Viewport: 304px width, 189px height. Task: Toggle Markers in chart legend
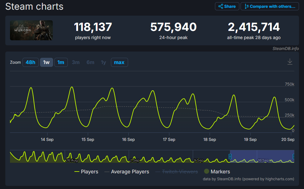point(217,172)
